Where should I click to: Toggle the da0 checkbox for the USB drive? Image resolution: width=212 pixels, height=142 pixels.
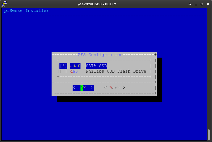63,71
